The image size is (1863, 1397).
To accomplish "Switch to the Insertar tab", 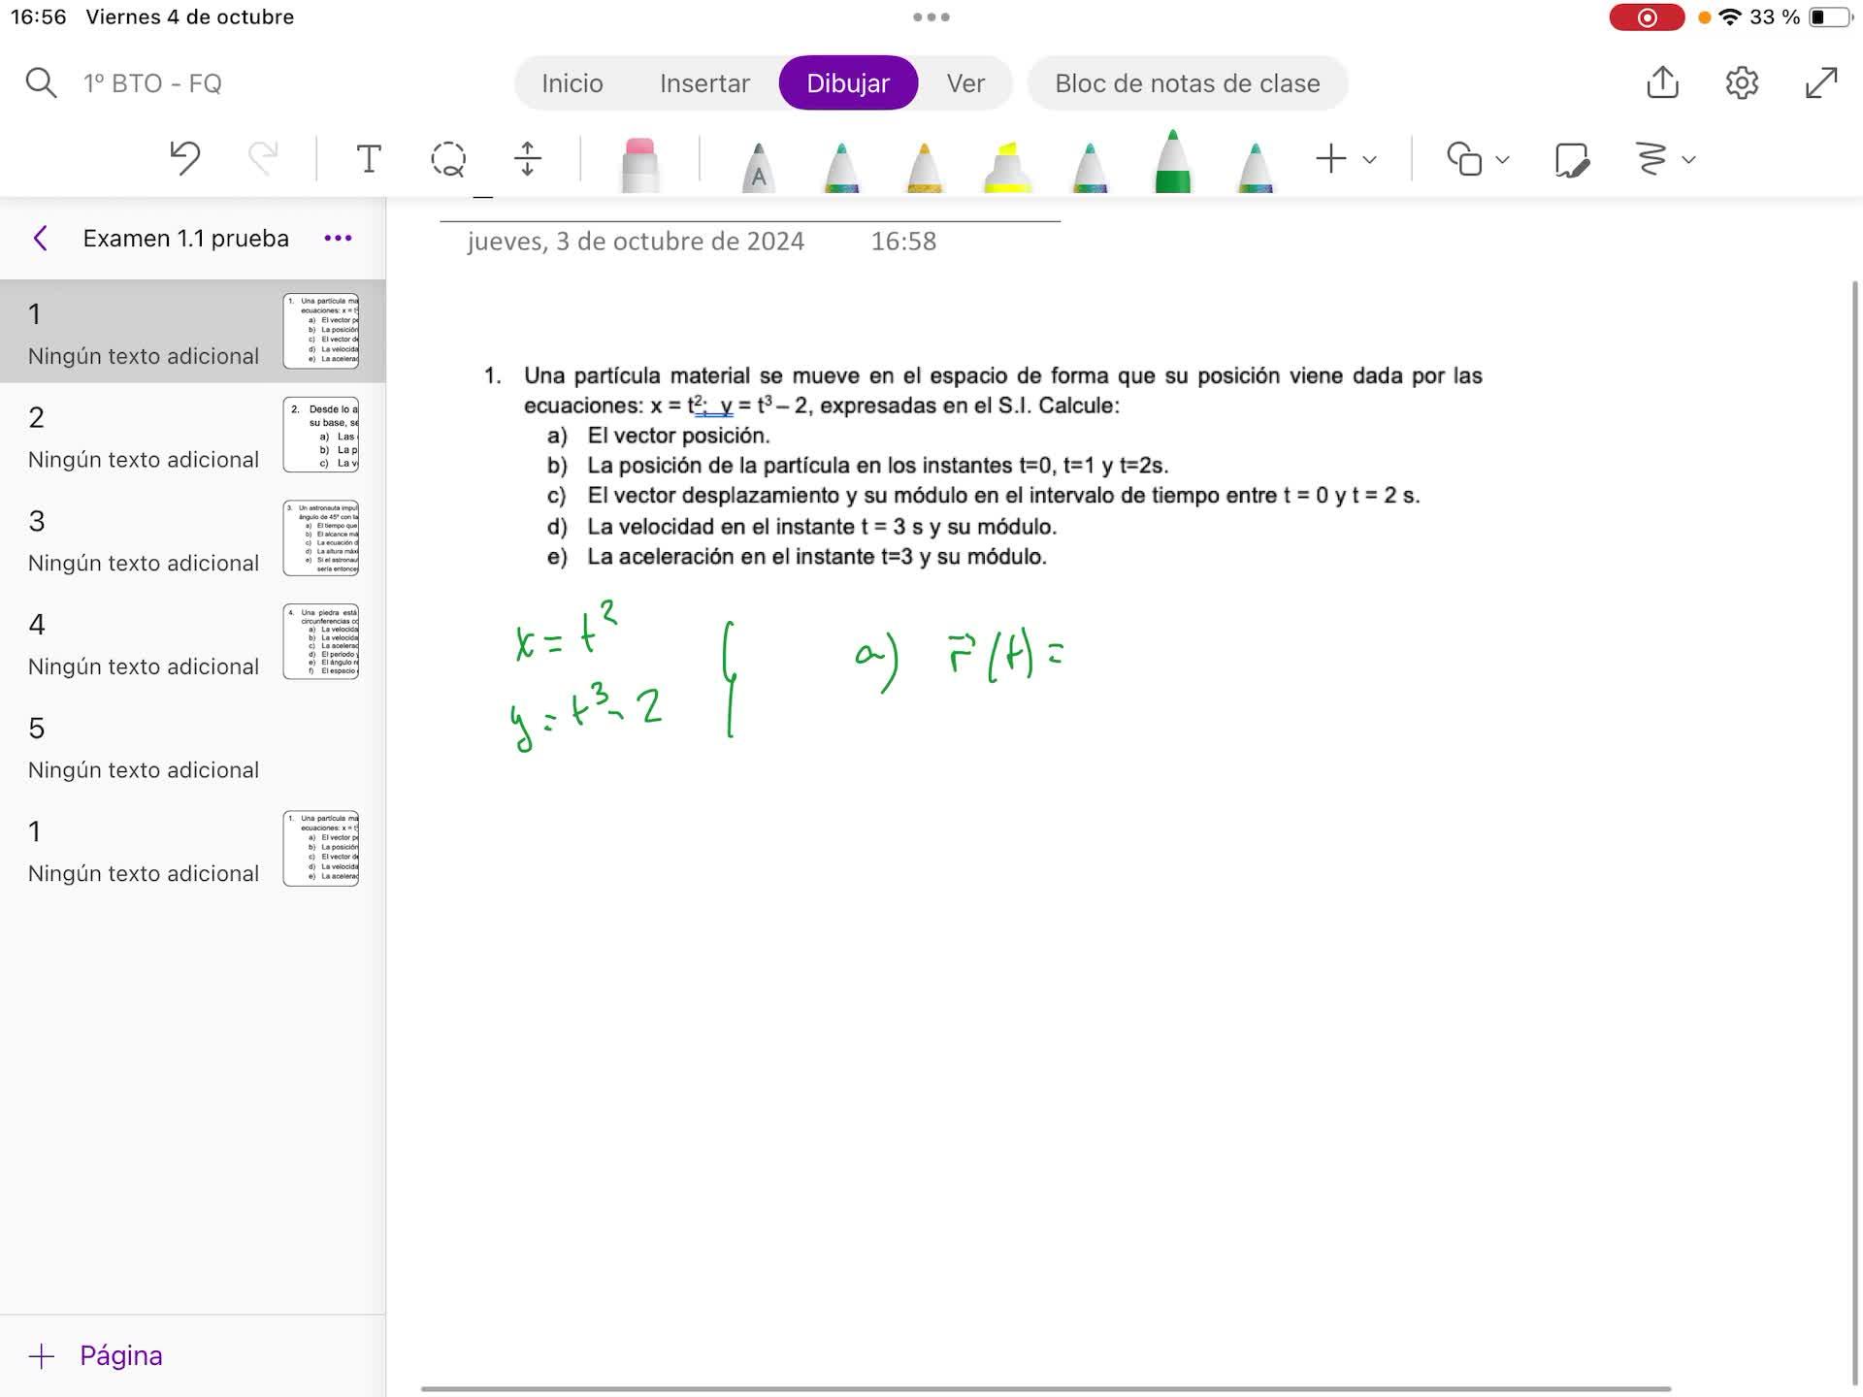I will pos(704,83).
